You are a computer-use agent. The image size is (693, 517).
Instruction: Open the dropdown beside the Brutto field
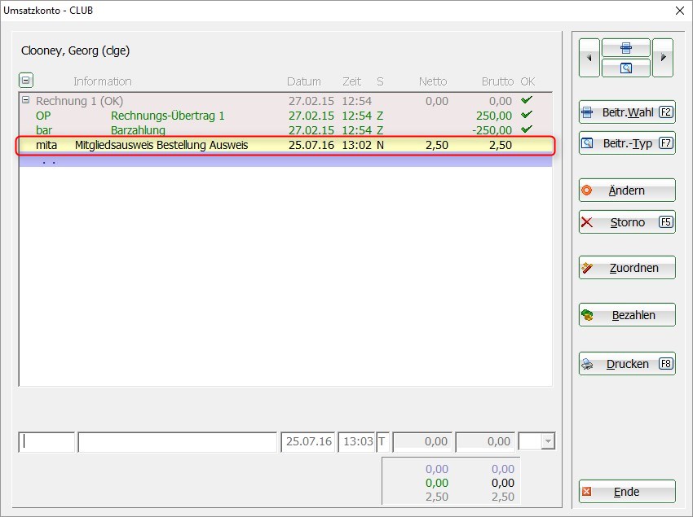548,441
